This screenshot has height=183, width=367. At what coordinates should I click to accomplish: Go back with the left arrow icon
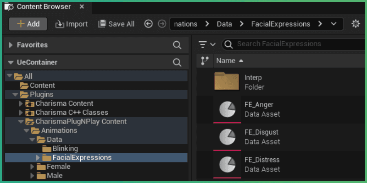point(148,24)
